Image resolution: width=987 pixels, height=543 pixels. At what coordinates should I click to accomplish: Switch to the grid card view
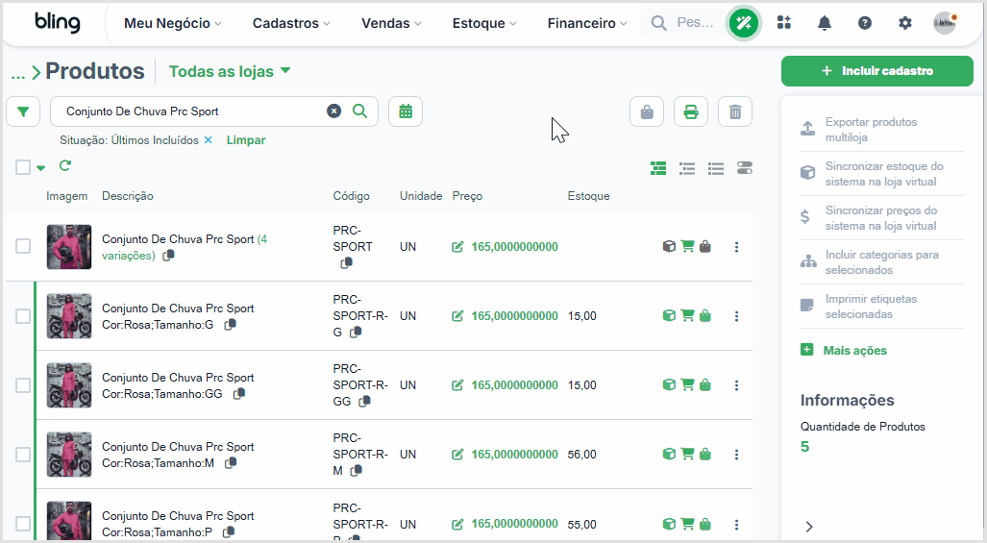tap(658, 168)
